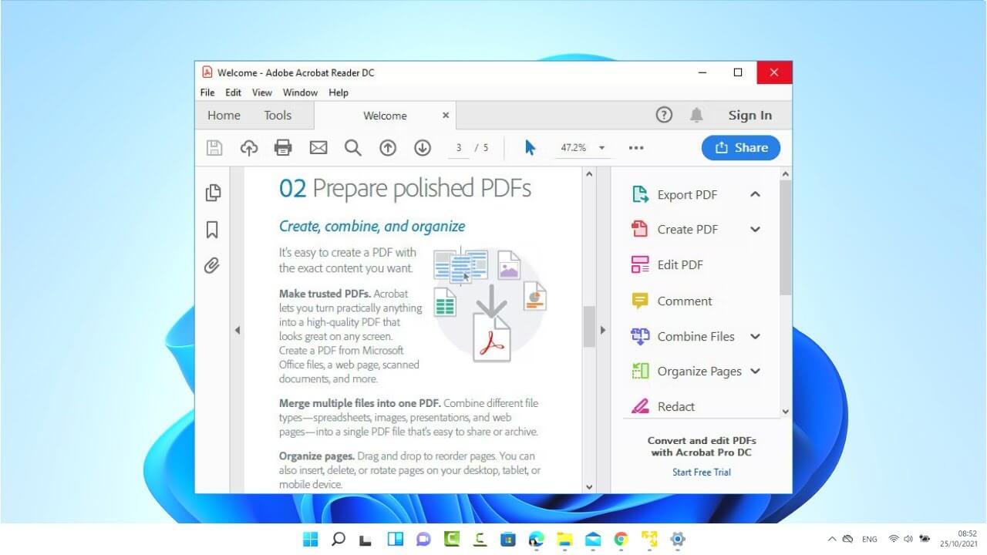Select the Print icon
987x555 pixels.
click(283, 147)
